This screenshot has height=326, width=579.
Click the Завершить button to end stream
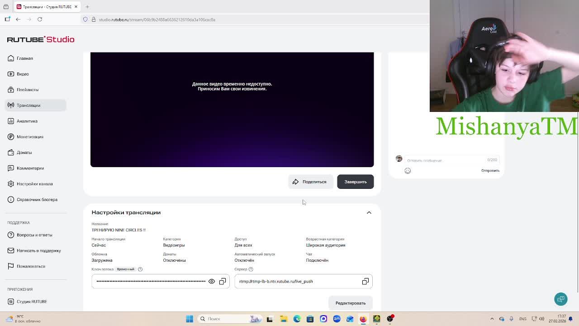pos(356,182)
